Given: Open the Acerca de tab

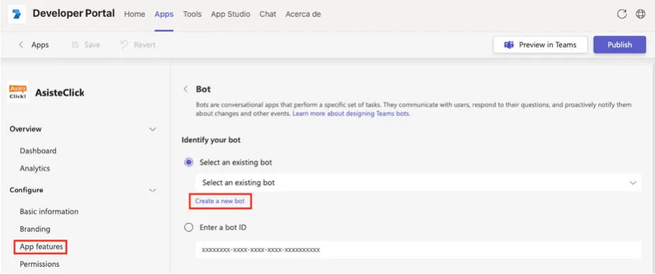Looking at the screenshot, I should click(304, 14).
